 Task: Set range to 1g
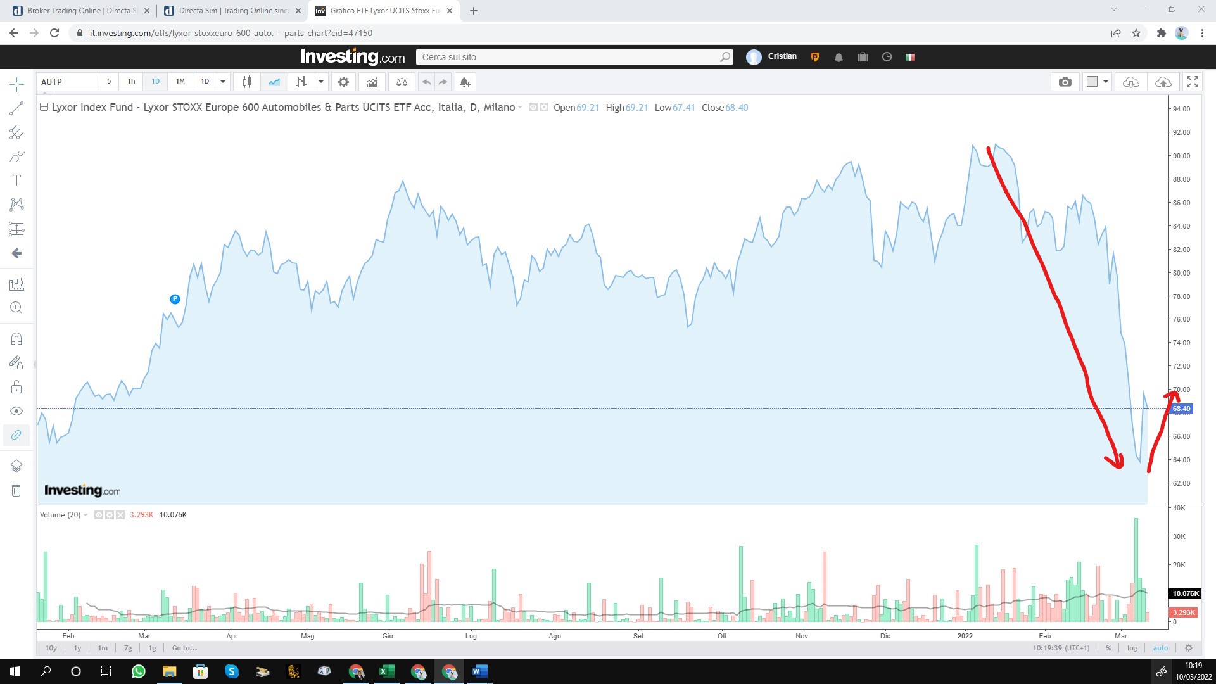point(152,648)
